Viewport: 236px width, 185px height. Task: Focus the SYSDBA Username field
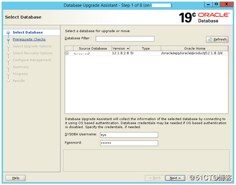[x=129, y=135]
